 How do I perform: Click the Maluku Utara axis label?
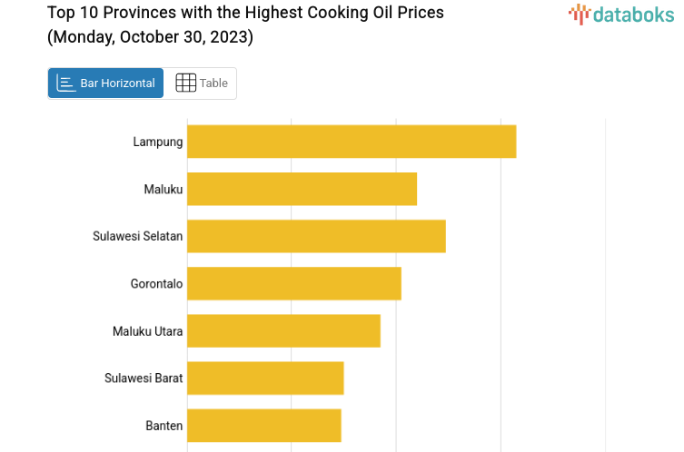[148, 330]
